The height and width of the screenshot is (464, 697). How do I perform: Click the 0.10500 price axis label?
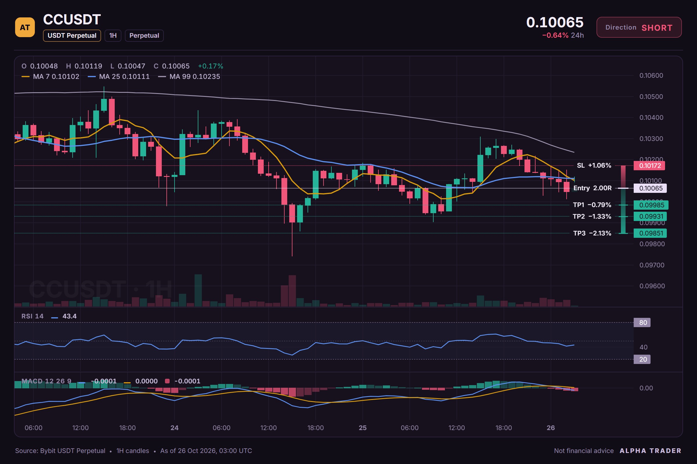pos(651,97)
